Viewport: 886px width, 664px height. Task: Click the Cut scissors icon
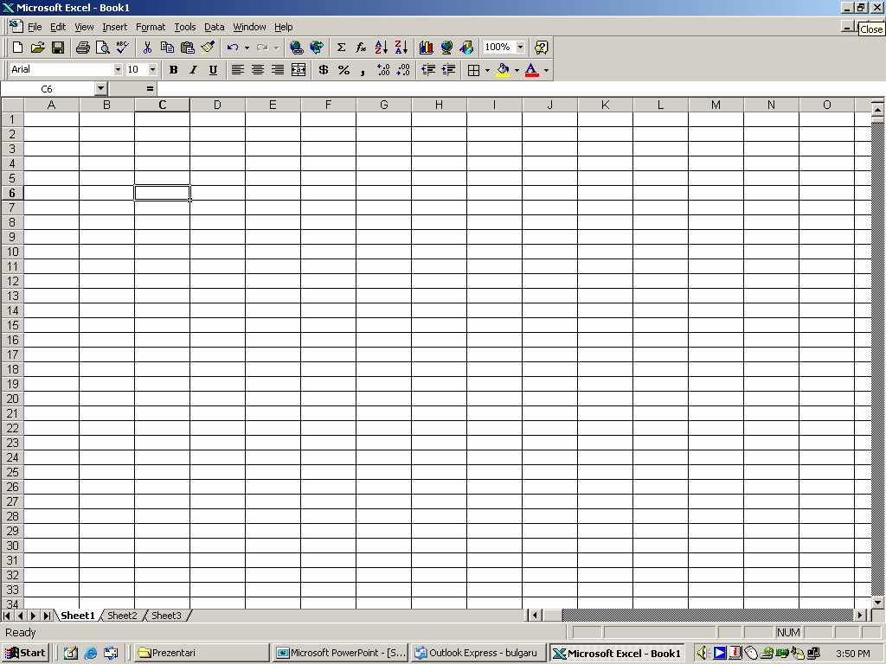click(147, 48)
